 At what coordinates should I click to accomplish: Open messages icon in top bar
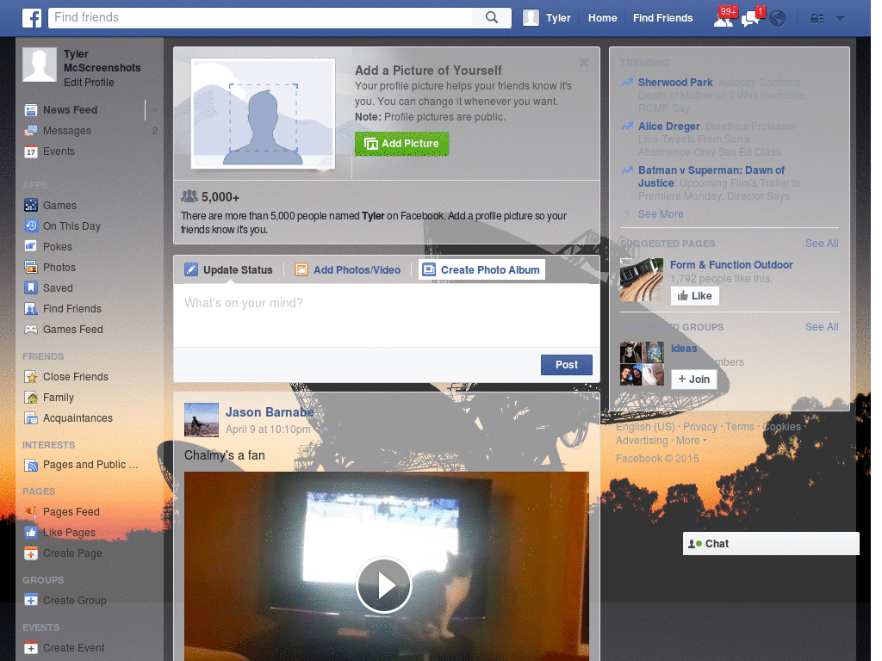pos(752,17)
